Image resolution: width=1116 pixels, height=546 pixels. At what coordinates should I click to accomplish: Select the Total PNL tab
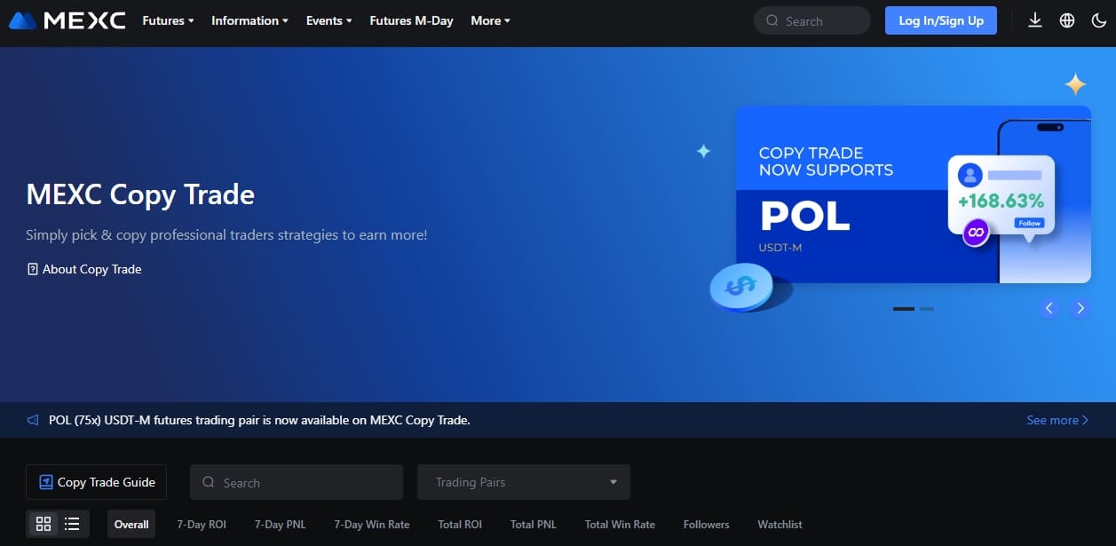click(534, 525)
